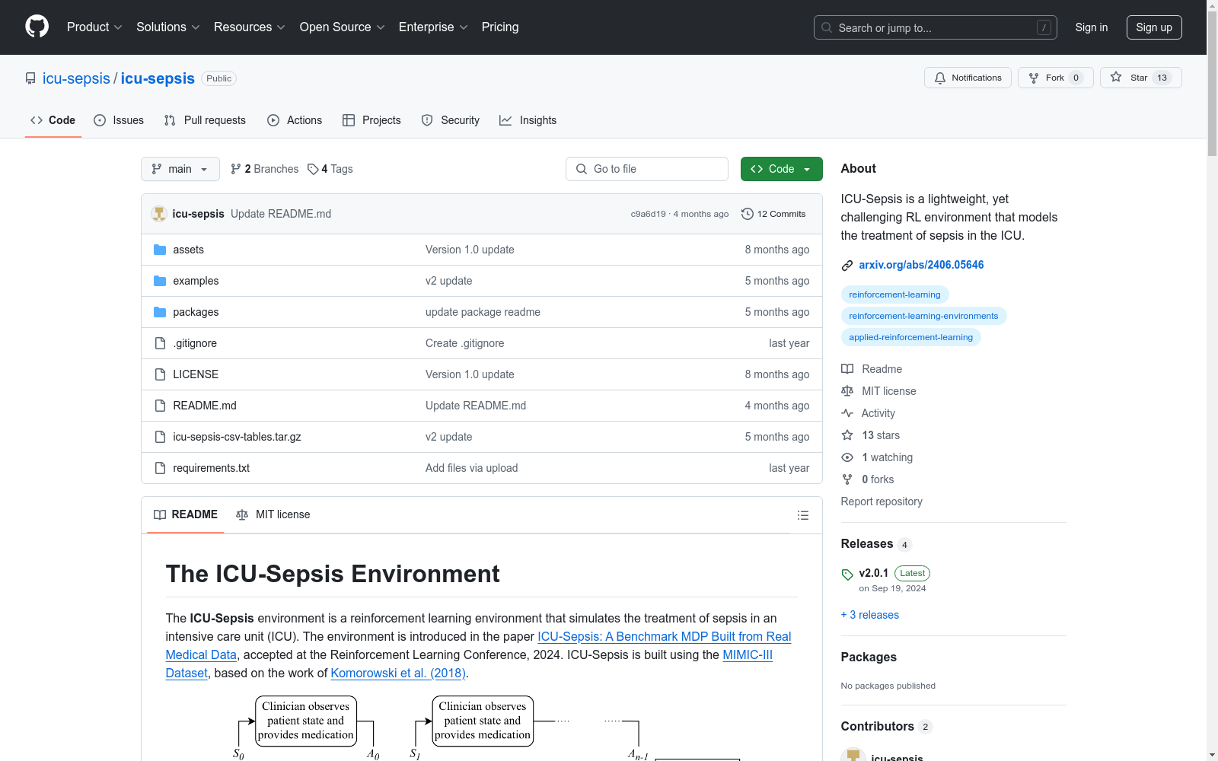Screen dimensions: 1218x761
Task: Open the main branch selector dropdown
Action: (180, 169)
